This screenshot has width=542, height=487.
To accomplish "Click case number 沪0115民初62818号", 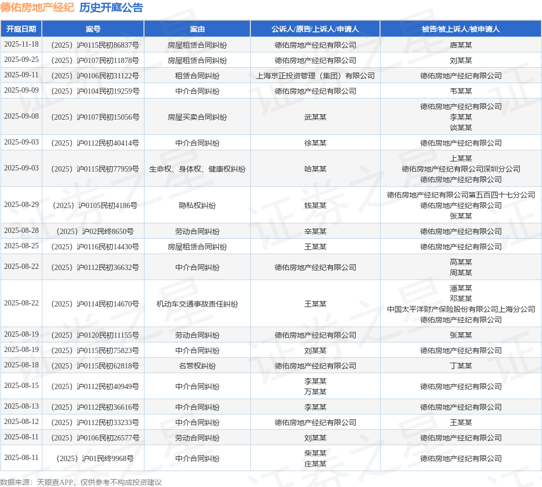I will pos(95,366).
